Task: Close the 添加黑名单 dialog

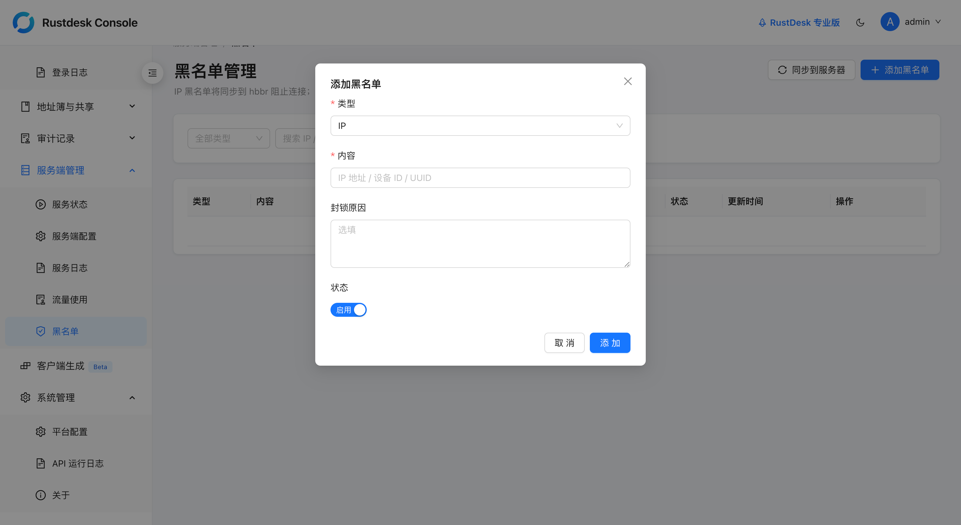Action: click(x=628, y=82)
